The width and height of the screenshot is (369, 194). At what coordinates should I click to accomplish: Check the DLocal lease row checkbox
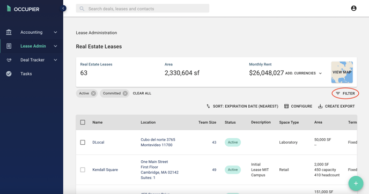pyautogui.click(x=83, y=142)
